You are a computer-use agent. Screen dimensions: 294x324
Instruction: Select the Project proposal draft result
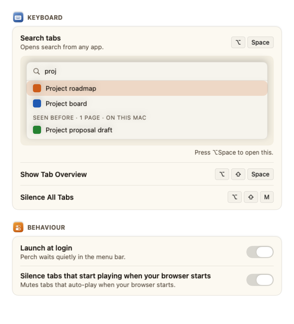[x=147, y=130]
